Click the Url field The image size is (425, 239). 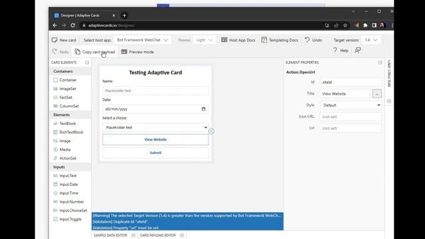351,128
